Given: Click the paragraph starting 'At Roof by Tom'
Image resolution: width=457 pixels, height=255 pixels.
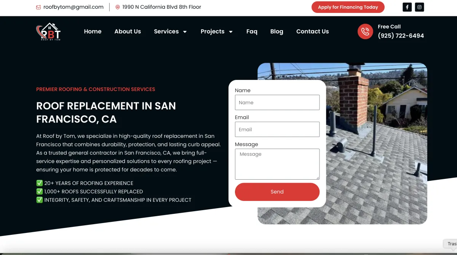Looking at the screenshot, I should pos(128,153).
